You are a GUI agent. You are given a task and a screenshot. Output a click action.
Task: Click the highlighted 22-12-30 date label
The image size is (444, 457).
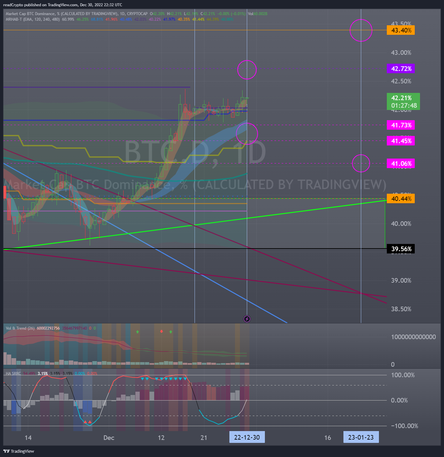pyautogui.click(x=247, y=437)
